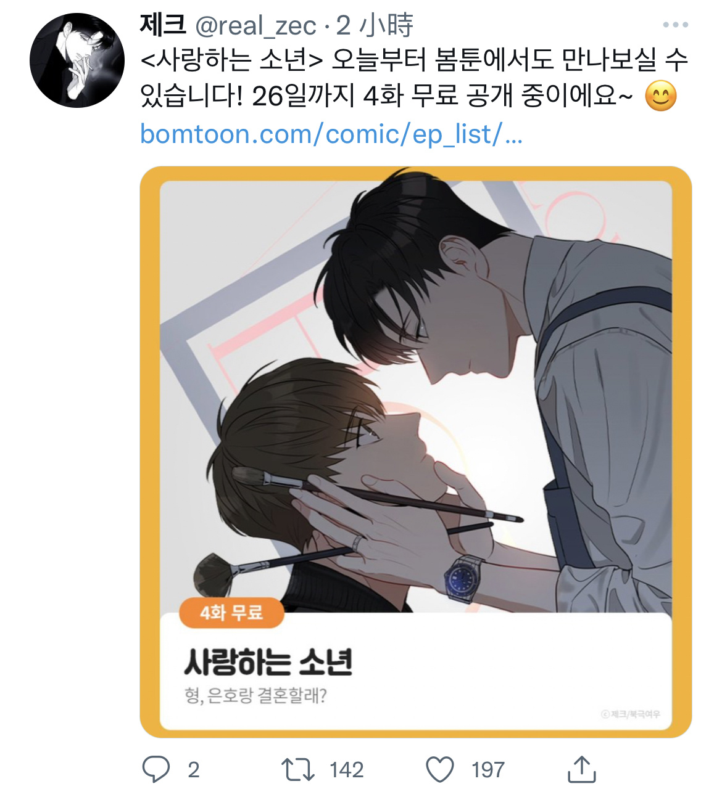The height and width of the screenshot is (805, 722).
Task: Open the 2 小時 timestamp
Action: tap(375, 26)
